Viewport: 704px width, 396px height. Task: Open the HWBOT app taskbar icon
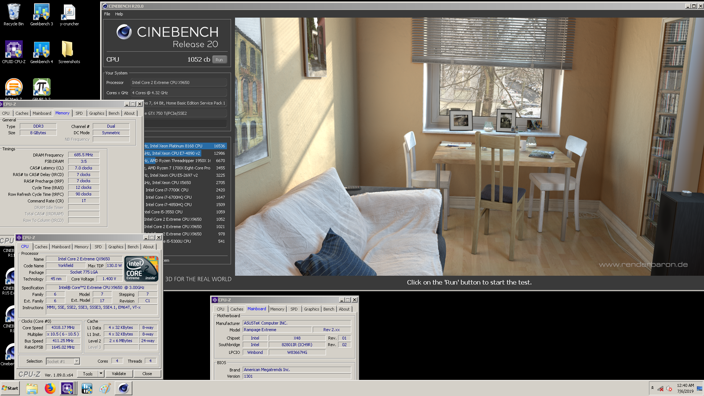pyautogui.click(x=87, y=388)
